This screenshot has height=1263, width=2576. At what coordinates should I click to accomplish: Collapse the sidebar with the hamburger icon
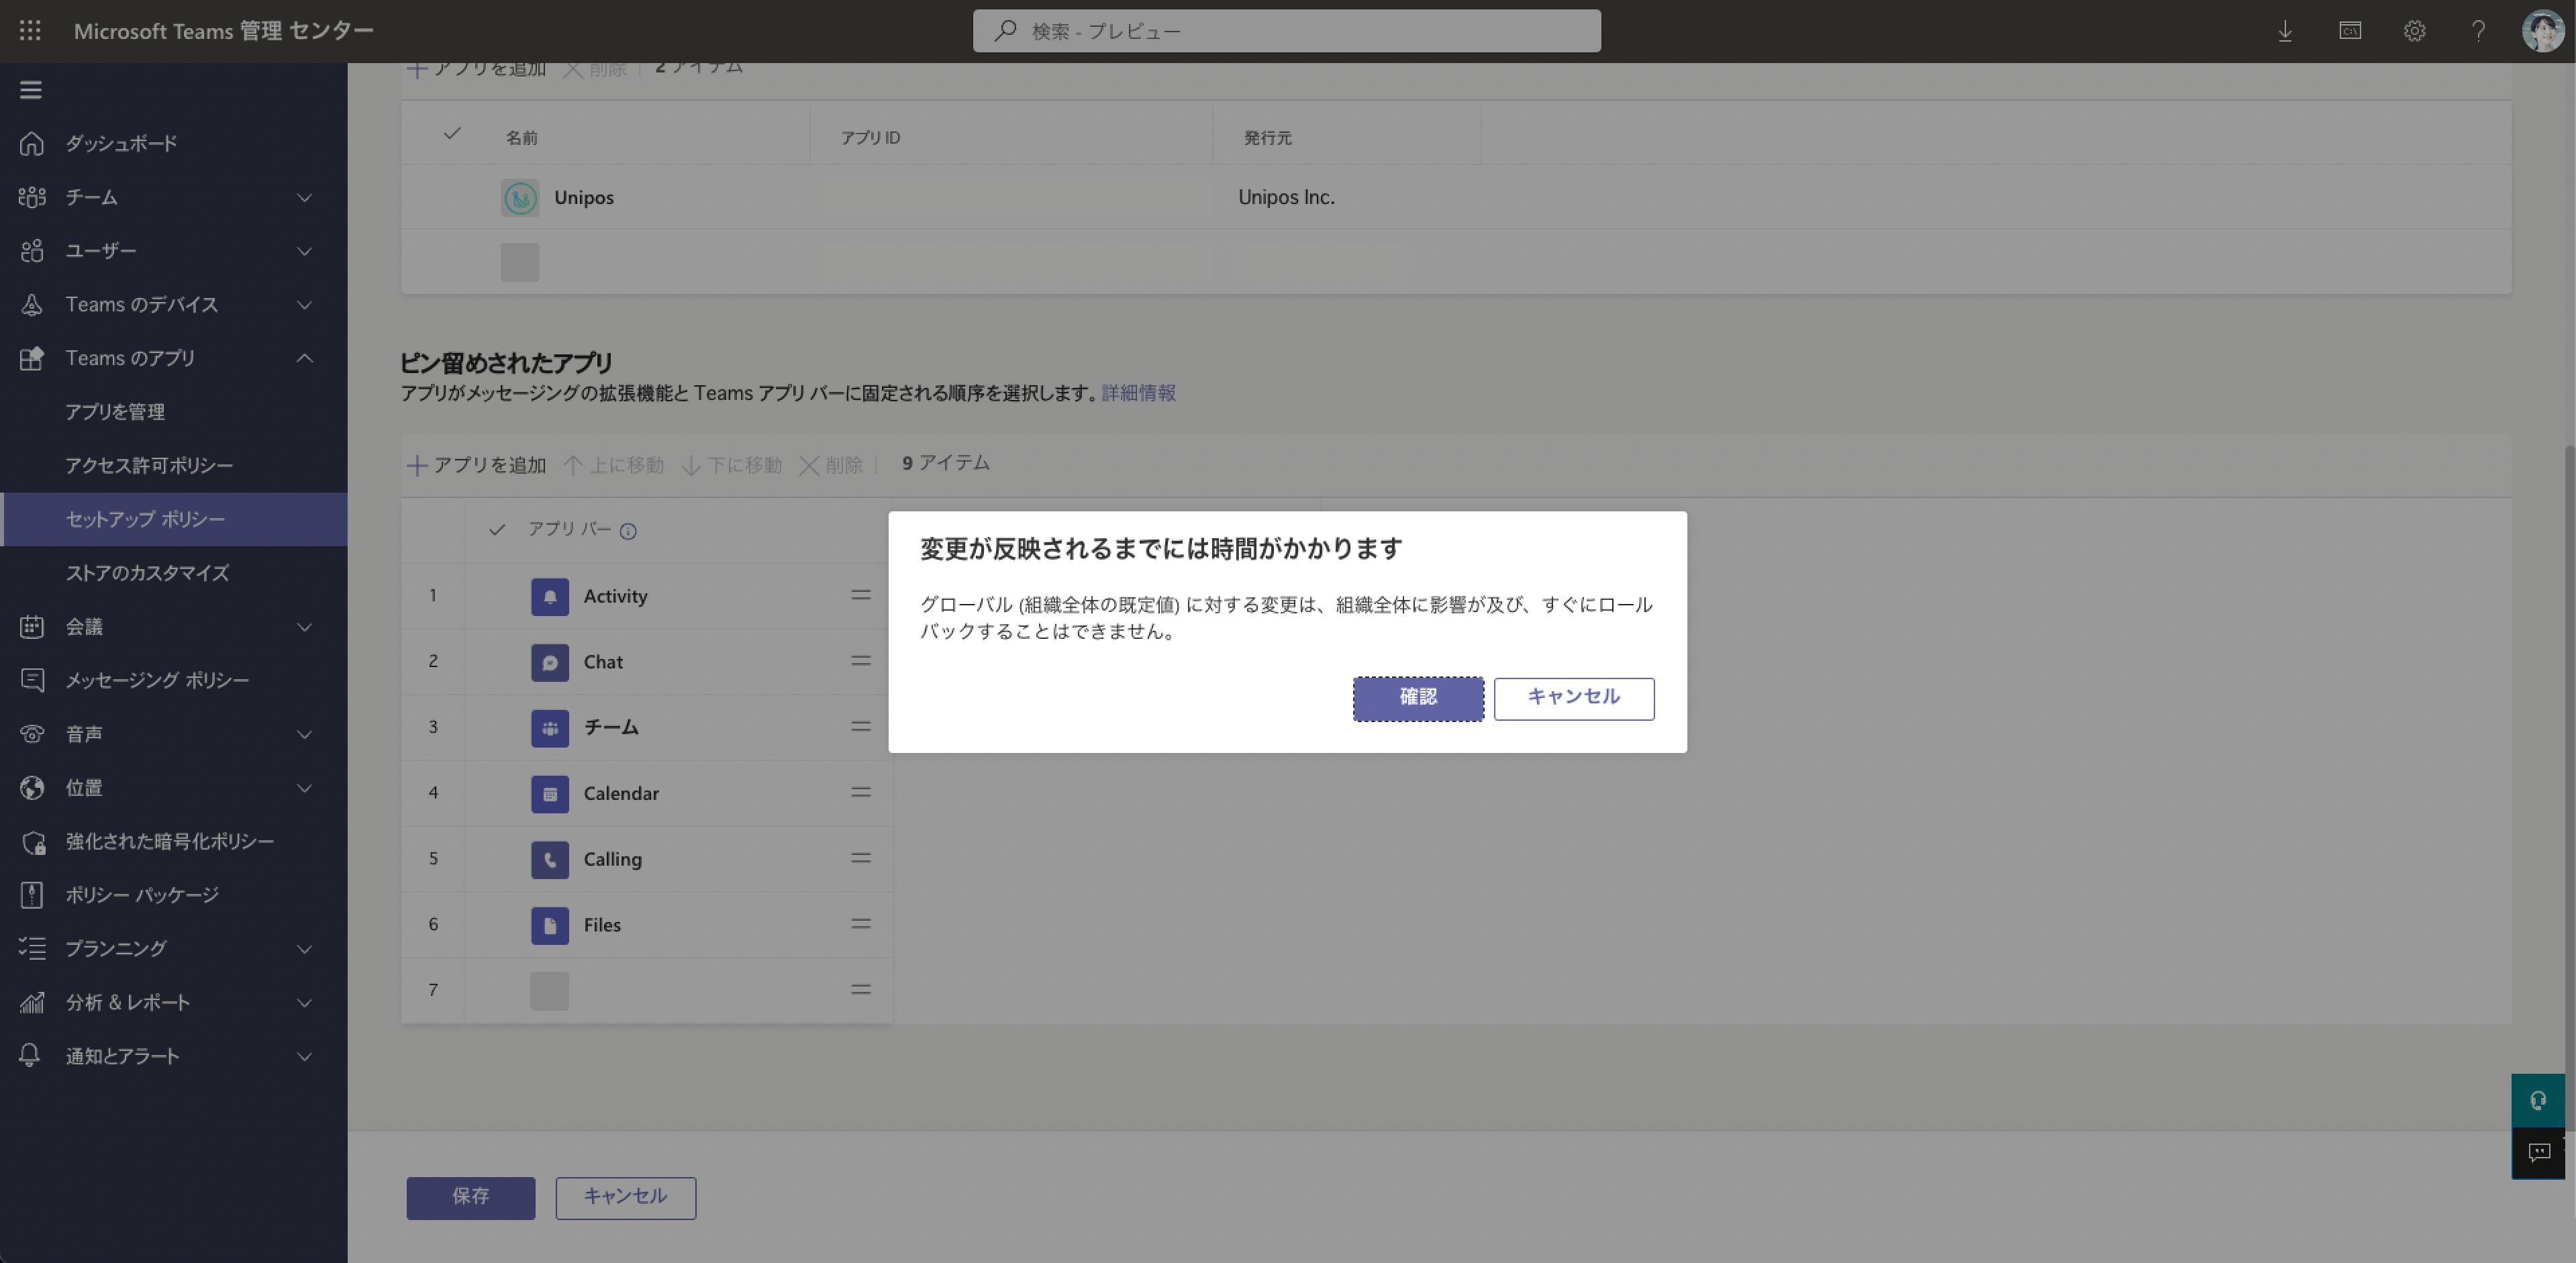31,90
